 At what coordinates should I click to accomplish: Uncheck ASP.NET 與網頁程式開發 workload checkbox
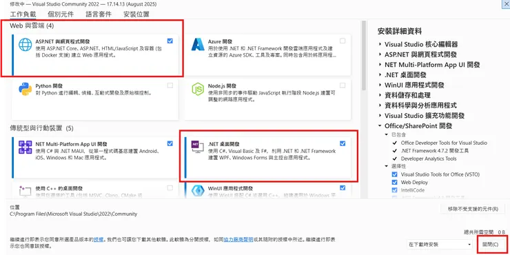(x=170, y=41)
